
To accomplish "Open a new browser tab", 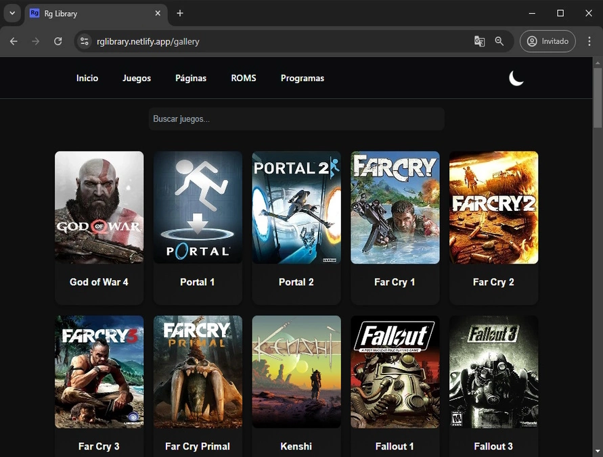I will coord(180,14).
